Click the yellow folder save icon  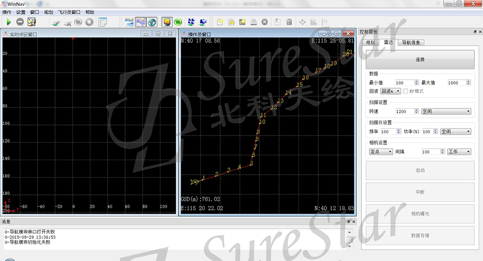(242, 22)
